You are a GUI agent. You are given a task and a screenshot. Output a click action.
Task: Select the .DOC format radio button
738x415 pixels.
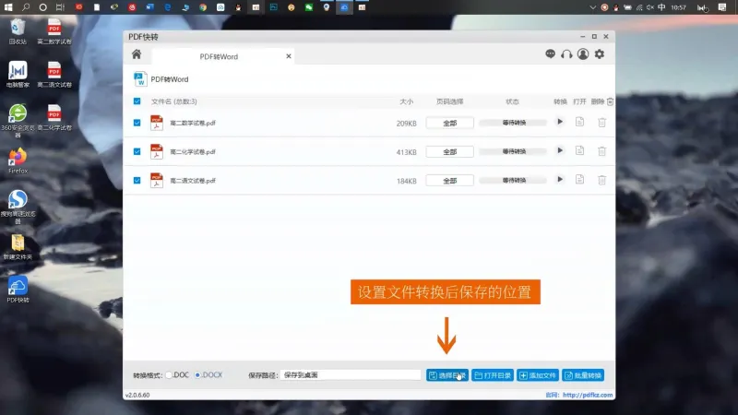point(169,375)
